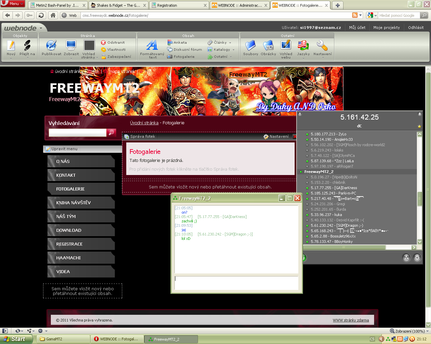Click Hamachi horizontal scrollbar thumb

344,247
